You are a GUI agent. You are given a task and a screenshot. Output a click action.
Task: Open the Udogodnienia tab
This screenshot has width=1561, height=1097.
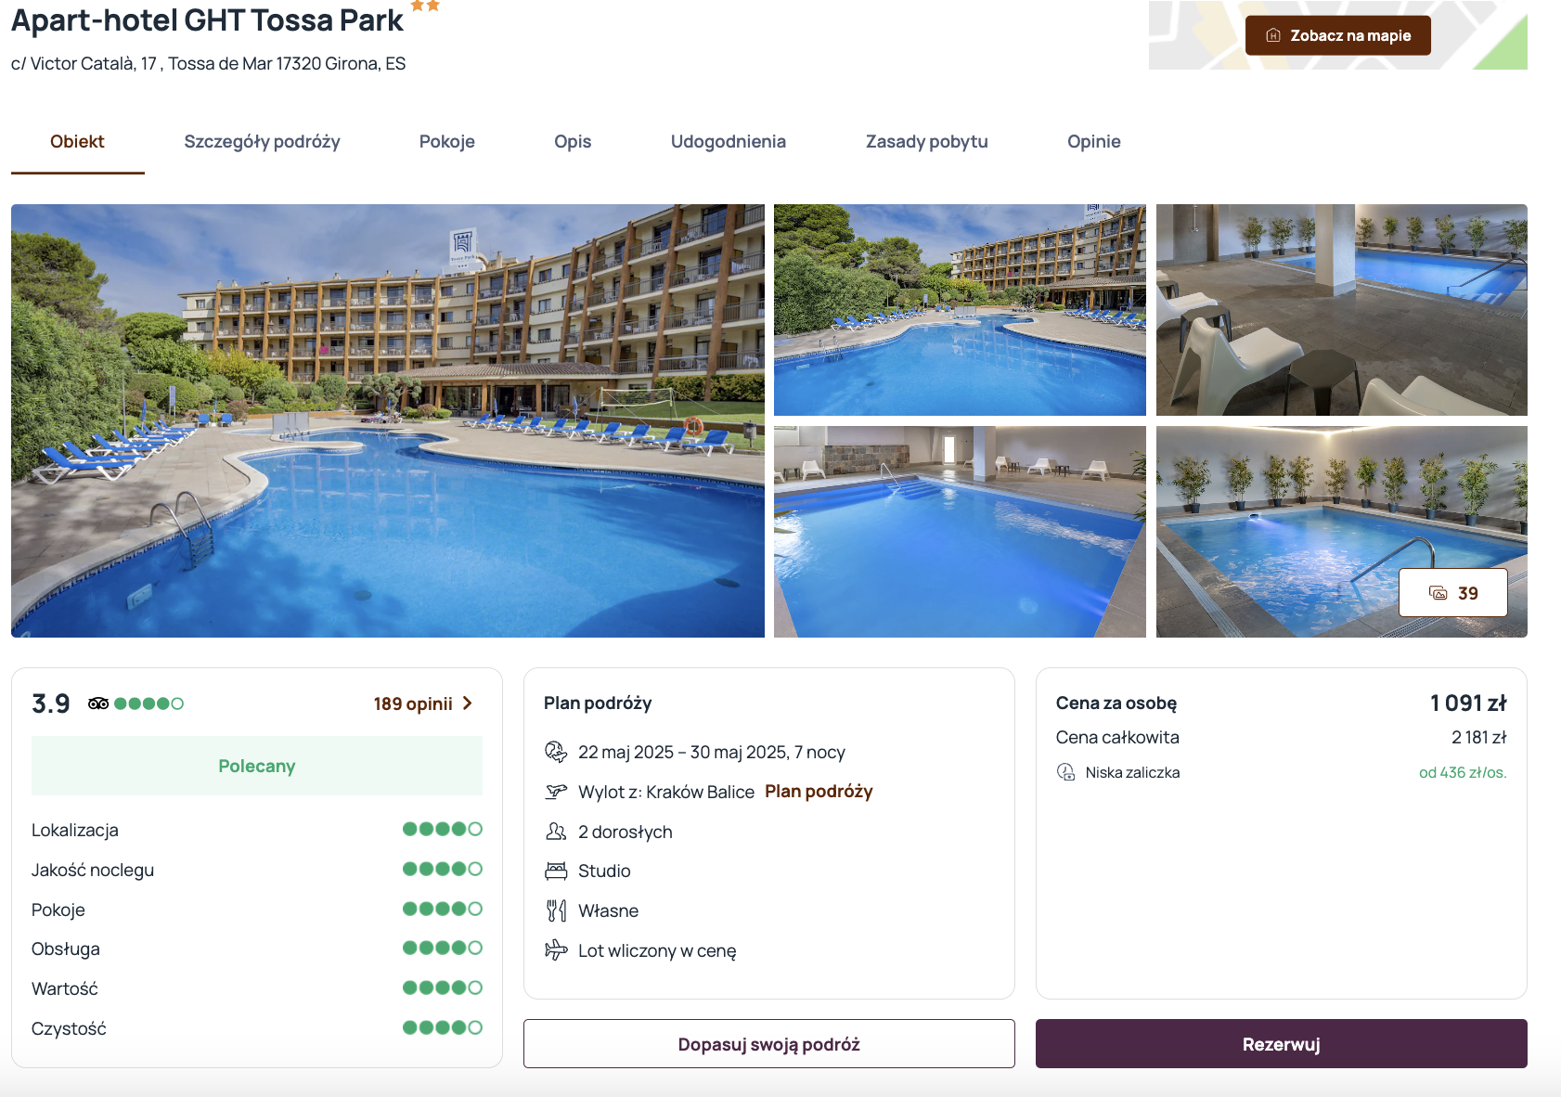pyautogui.click(x=729, y=142)
